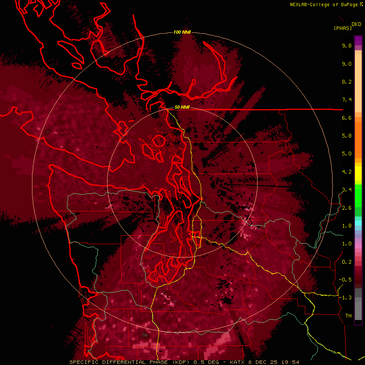365x365 pixels.
Task: Click the 2.6 scale value
Action: [347, 208]
